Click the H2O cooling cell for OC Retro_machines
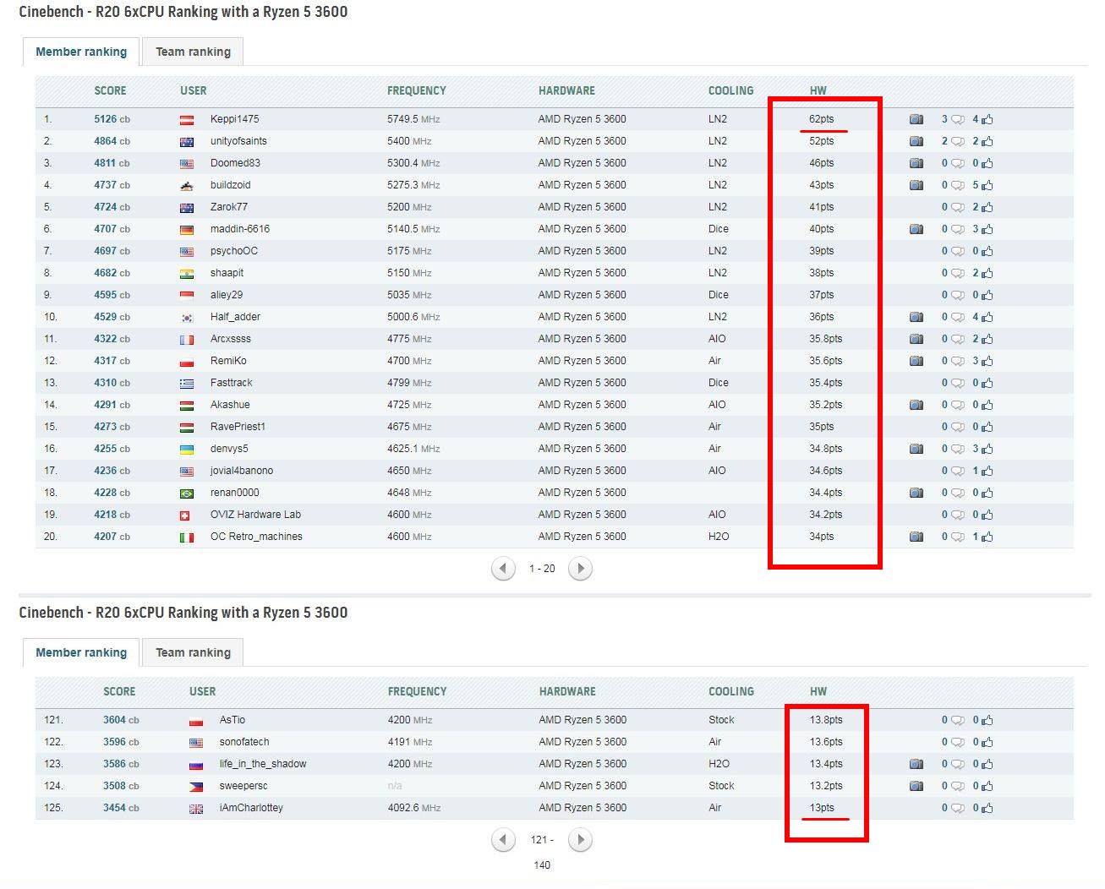1105x889 pixels. click(x=718, y=537)
